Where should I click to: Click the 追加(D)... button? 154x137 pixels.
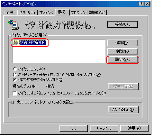coord(122,43)
